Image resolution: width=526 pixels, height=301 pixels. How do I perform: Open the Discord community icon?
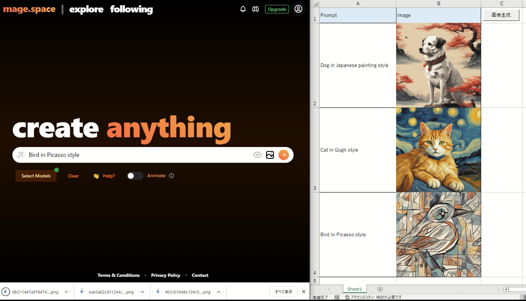pyautogui.click(x=256, y=9)
